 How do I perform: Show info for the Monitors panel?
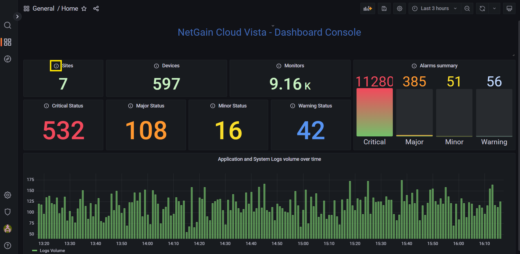[279, 66]
